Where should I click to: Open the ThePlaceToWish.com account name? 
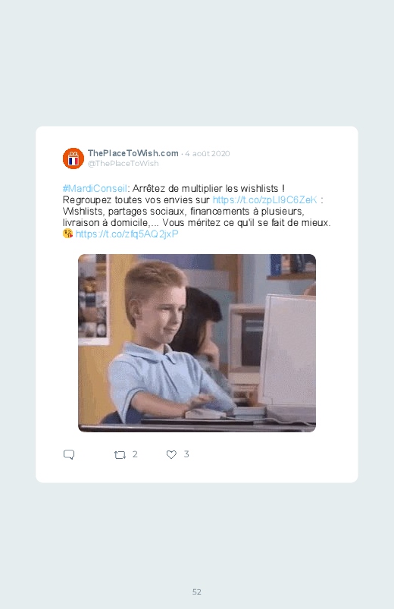pos(133,153)
